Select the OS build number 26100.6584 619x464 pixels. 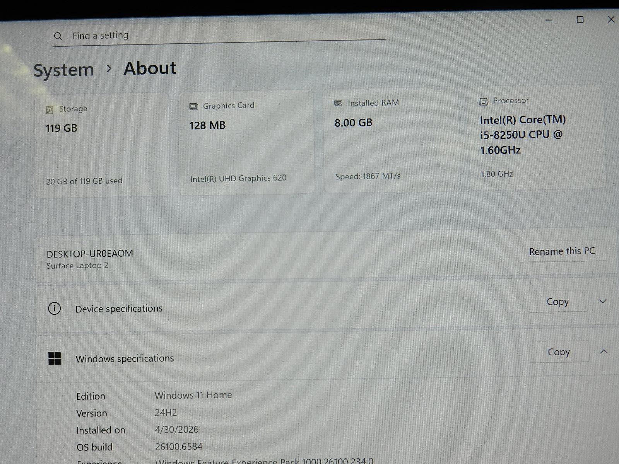tap(178, 447)
